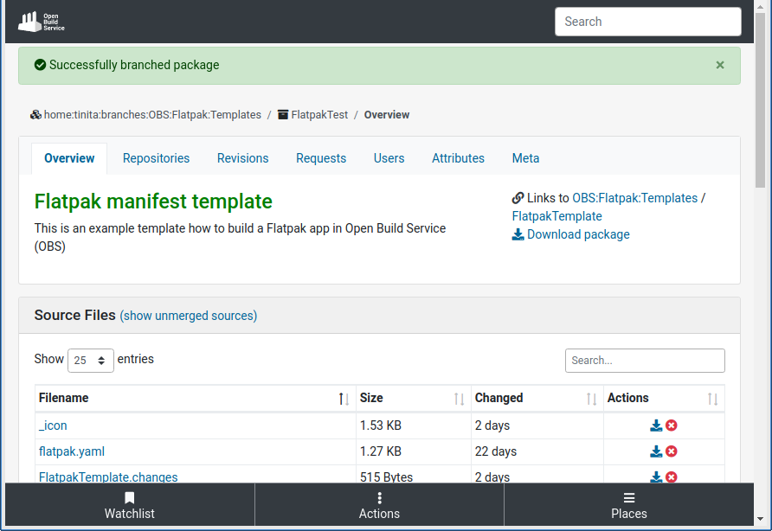Open the Meta tab

pos(525,158)
